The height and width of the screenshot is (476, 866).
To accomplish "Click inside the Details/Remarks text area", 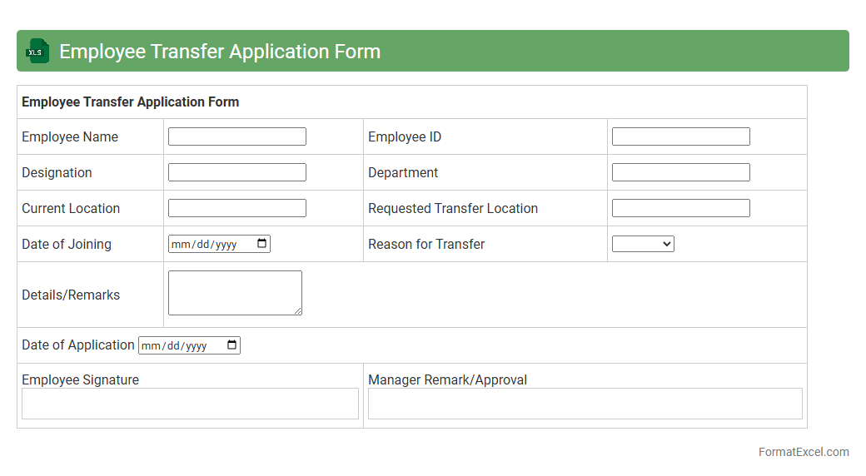I will coord(234,292).
